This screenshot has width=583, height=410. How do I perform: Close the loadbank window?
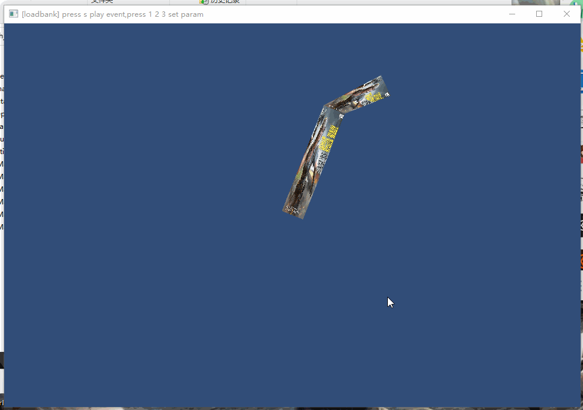click(567, 14)
